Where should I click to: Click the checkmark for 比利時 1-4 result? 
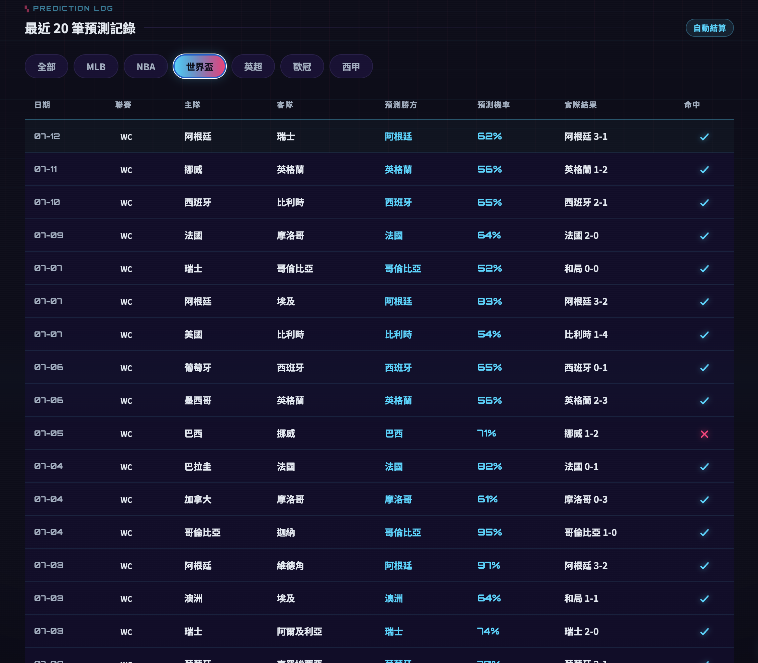[x=704, y=335]
